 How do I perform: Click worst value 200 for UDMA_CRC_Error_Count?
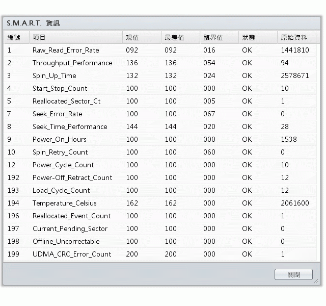pos(171,254)
